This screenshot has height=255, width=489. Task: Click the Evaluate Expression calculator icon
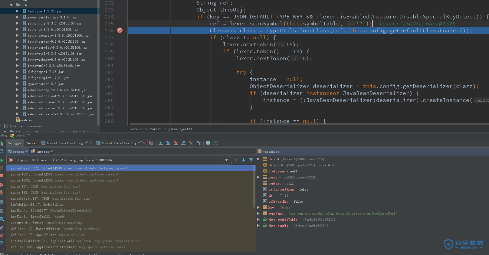[x=208, y=143]
